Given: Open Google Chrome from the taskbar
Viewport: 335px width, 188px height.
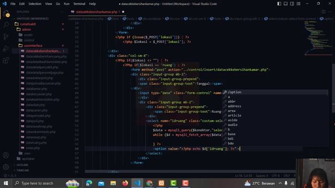Looking at the screenshot, I should pos(149,183).
